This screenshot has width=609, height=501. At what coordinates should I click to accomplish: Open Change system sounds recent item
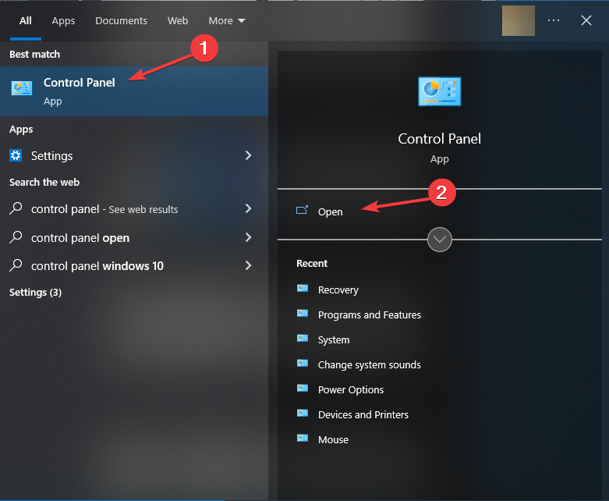[369, 364]
